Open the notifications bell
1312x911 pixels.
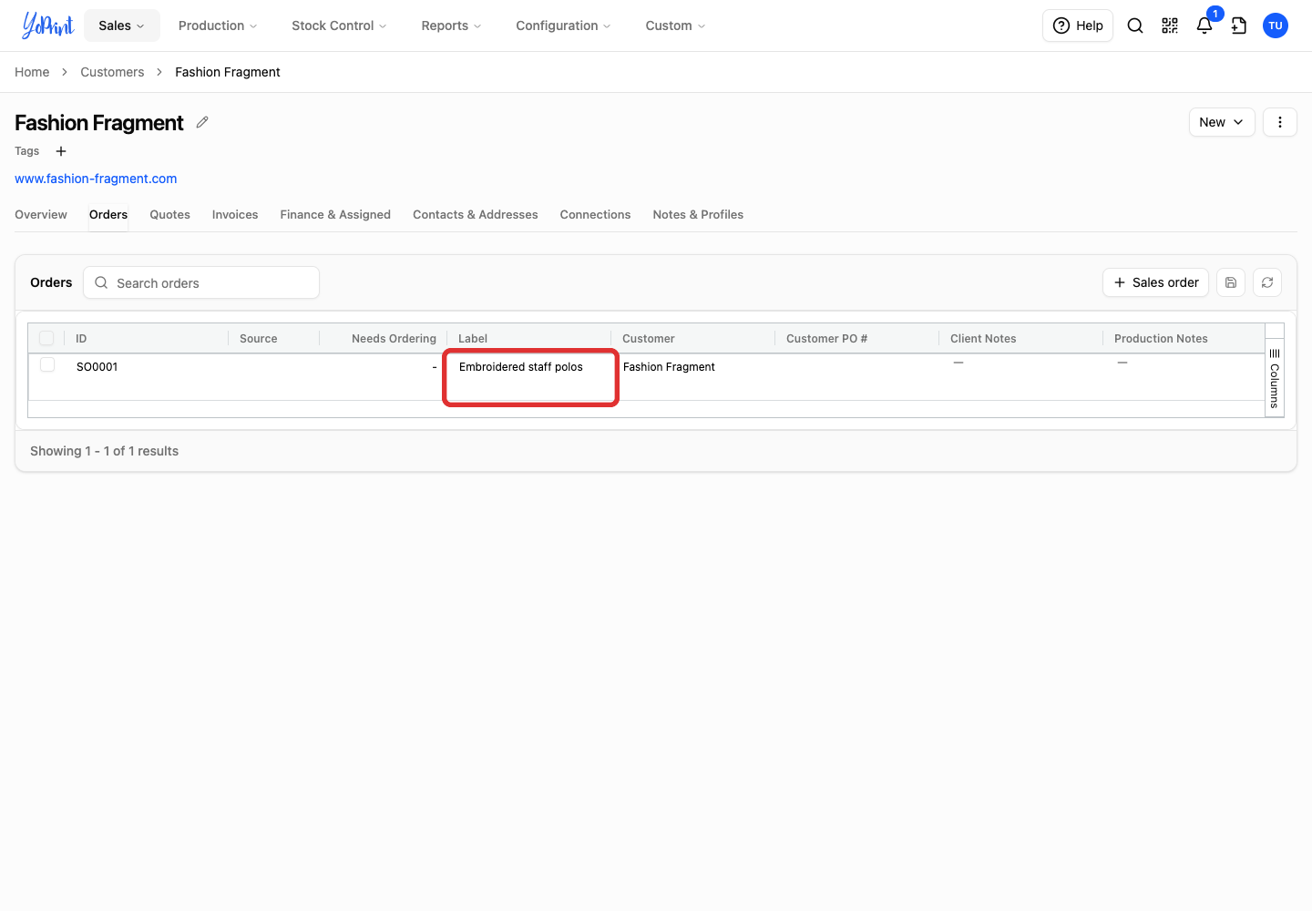tap(1204, 26)
